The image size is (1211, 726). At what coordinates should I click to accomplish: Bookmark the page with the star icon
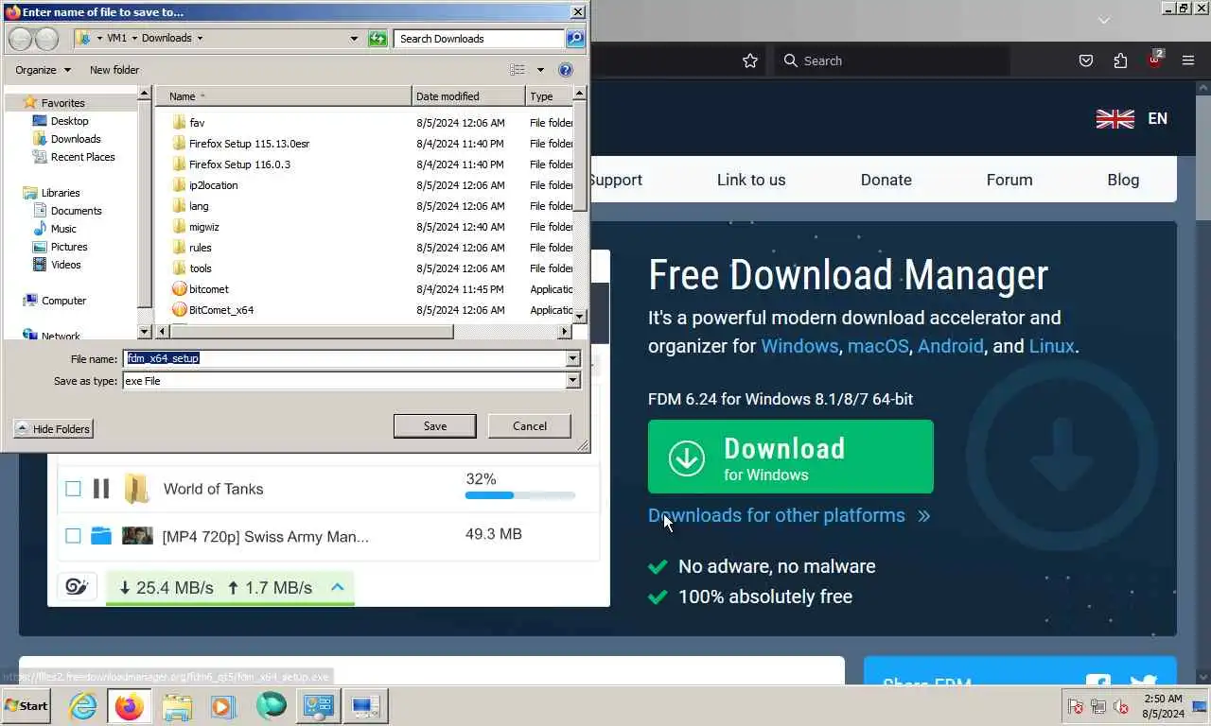click(x=750, y=60)
